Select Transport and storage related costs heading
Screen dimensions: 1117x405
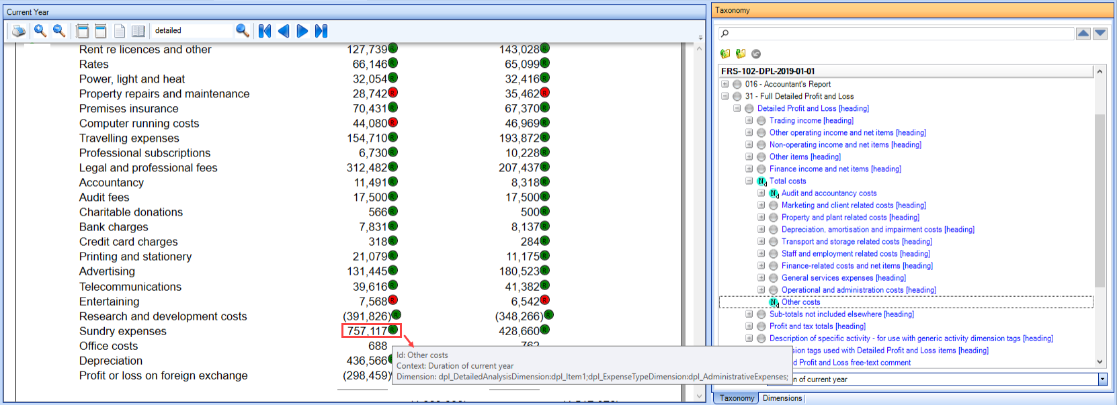point(857,242)
